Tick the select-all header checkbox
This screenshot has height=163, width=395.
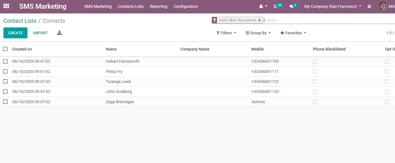[x=5, y=49]
